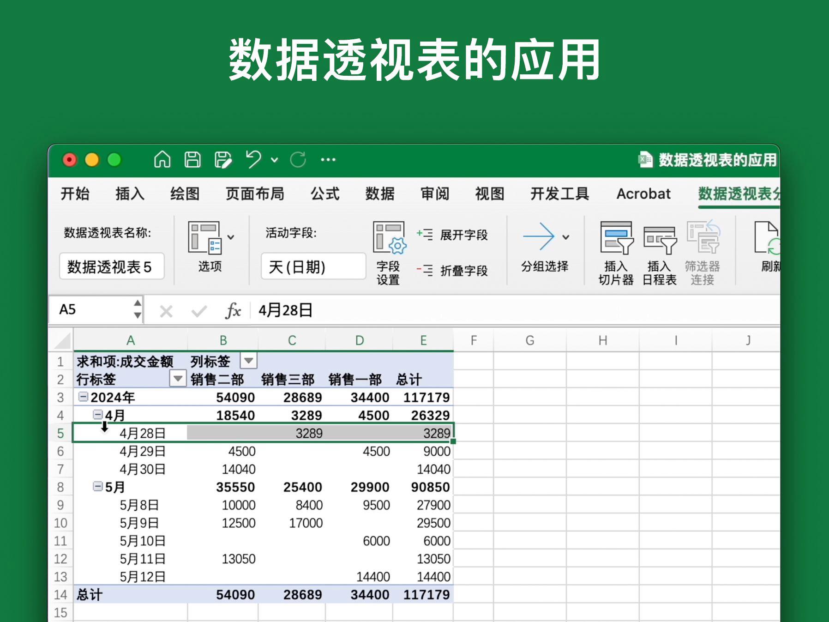Viewport: 829px width, 622px height.
Task: Click the 分组选择 arrow icon
Action: coord(539,236)
